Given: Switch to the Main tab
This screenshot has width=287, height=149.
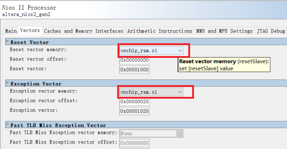Looking at the screenshot, I should pyautogui.click(x=11, y=31).
